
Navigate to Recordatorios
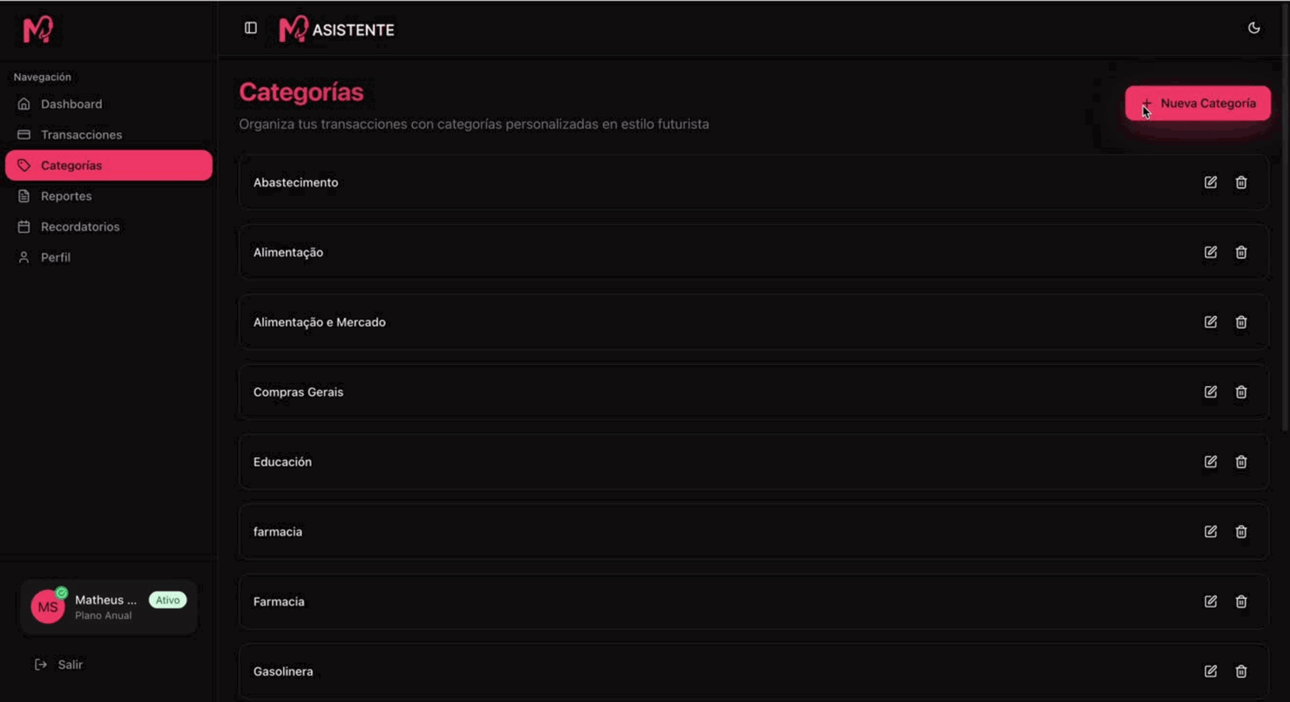point(80,226)
